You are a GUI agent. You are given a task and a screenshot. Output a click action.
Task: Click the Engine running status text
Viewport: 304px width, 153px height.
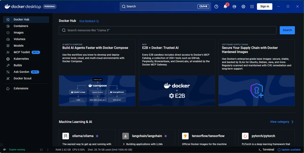pos(17,149)
